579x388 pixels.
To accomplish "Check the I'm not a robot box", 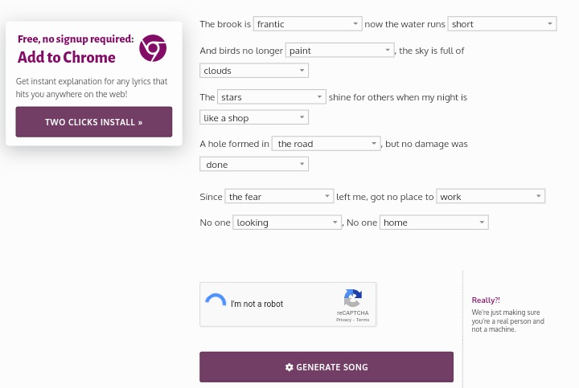I will point(216,304).
